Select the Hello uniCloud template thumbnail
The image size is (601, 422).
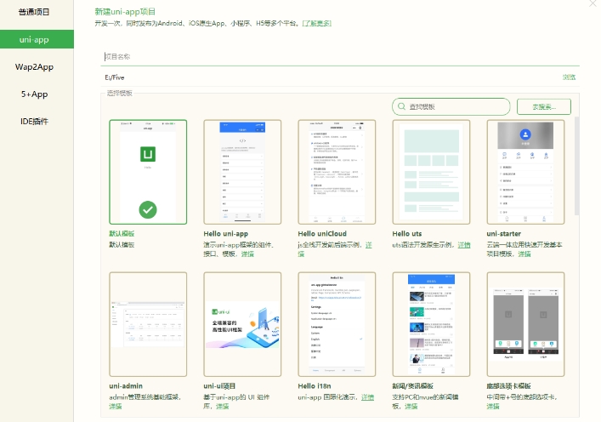point(337,172)
